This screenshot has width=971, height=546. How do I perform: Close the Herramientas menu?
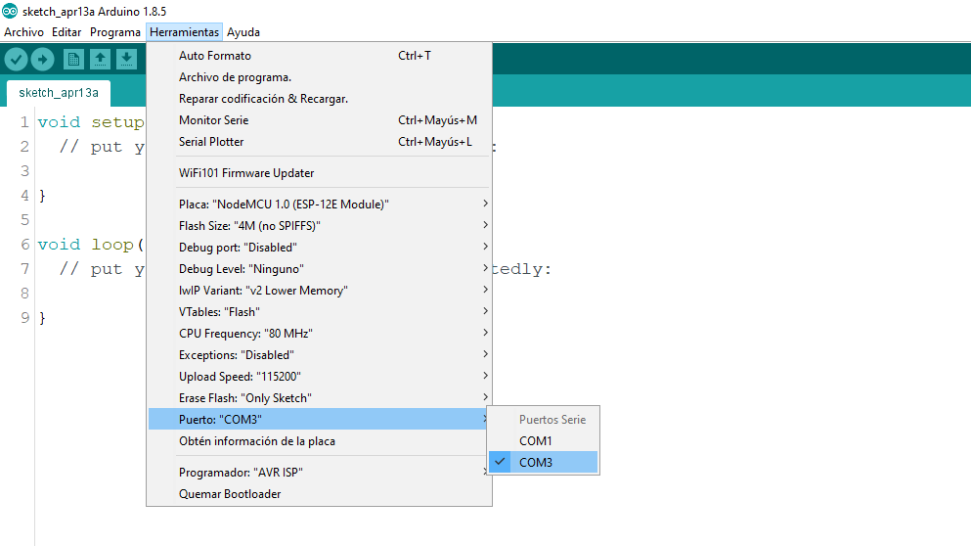pos(185,32)
